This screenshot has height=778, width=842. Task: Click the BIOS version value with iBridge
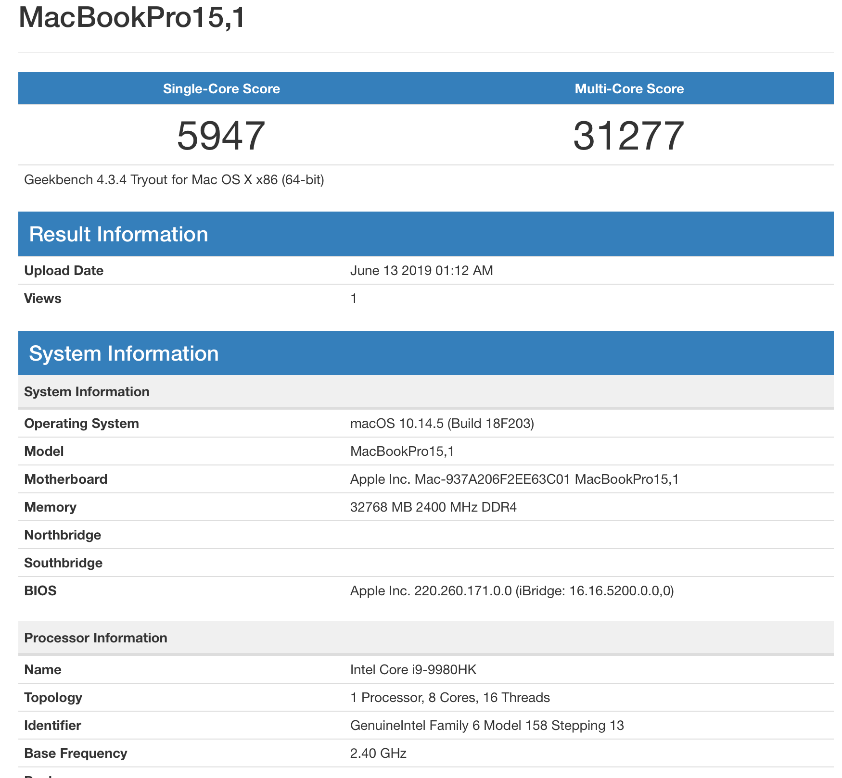(x=511, y=591)
